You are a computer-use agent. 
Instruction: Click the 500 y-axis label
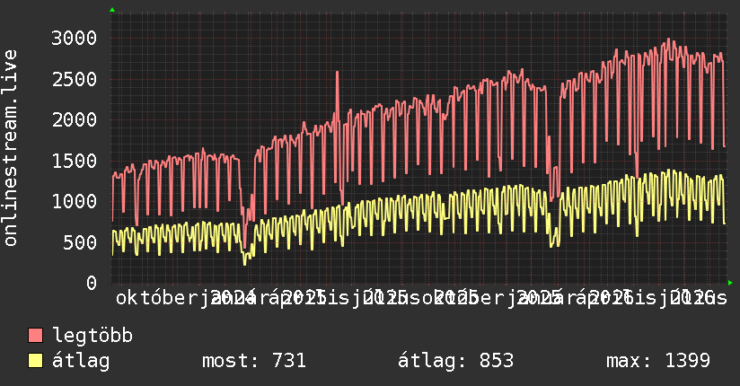pyautogui.click(x=80, y=242)
